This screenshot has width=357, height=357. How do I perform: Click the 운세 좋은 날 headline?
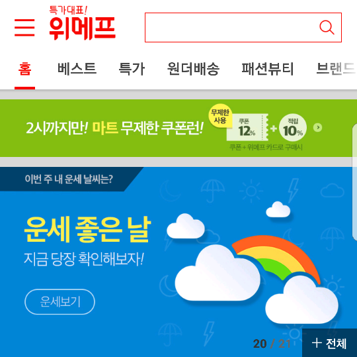coord(87,229)
